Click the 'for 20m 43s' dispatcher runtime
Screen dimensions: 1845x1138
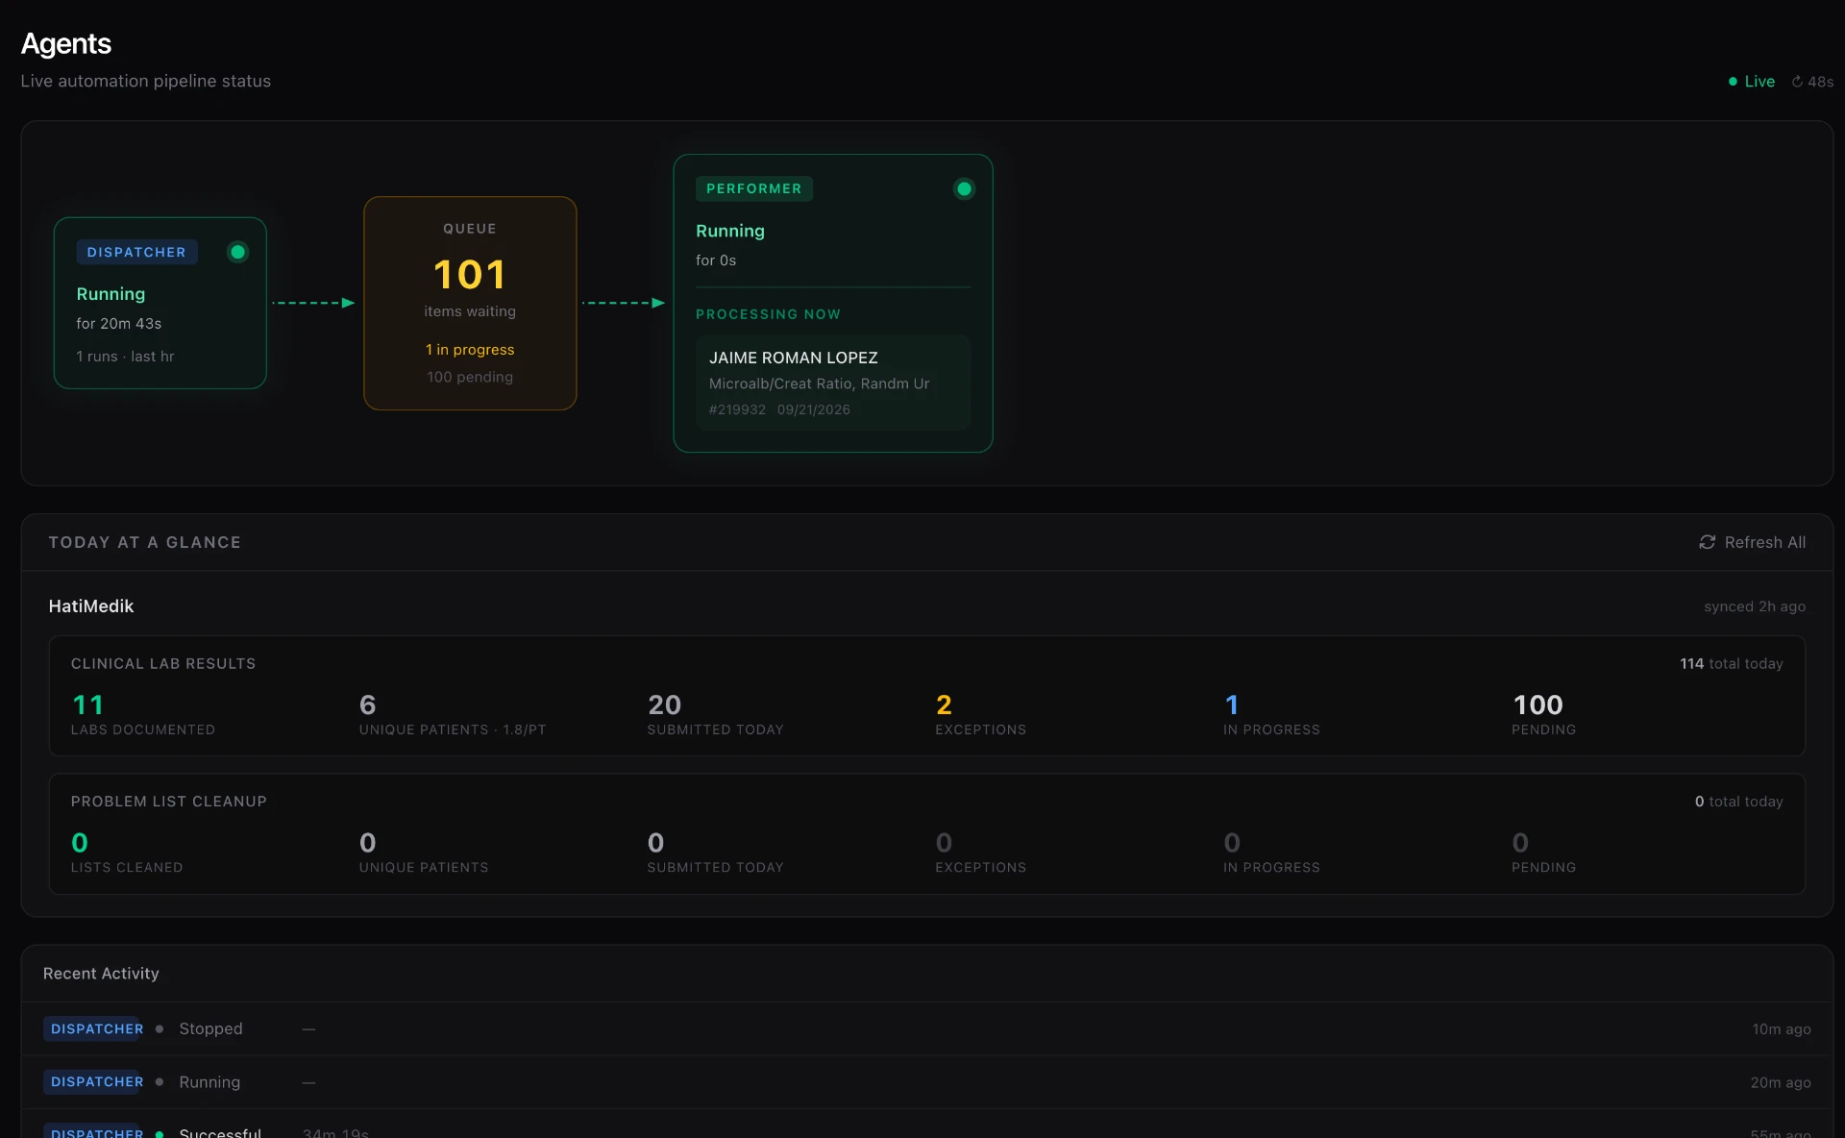click(x=119, y=324)
